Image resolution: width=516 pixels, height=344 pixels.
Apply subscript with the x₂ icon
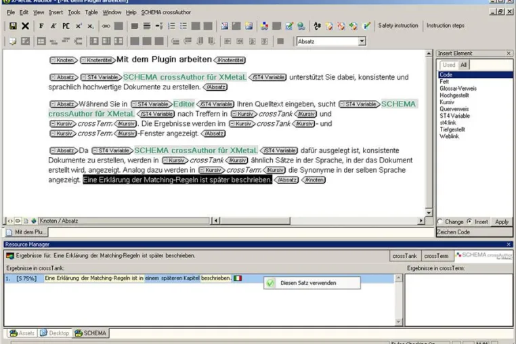tap(91, 26)
